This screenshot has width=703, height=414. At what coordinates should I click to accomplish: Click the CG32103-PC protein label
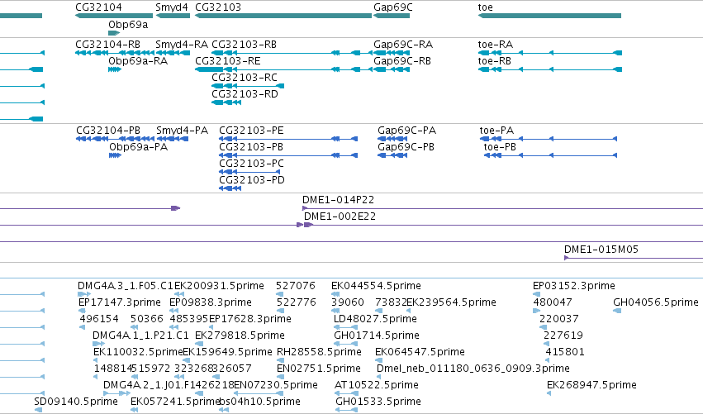pyautogui.click(x=251, y=164)
